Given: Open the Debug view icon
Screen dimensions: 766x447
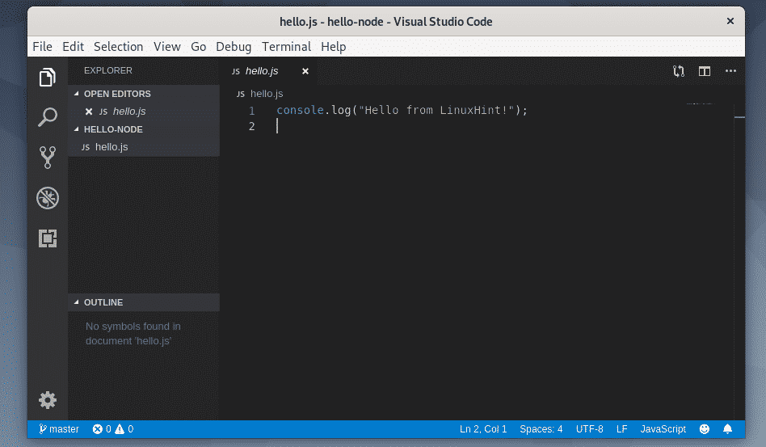Looking at the screenshot, I should click(x=48, y=198).
